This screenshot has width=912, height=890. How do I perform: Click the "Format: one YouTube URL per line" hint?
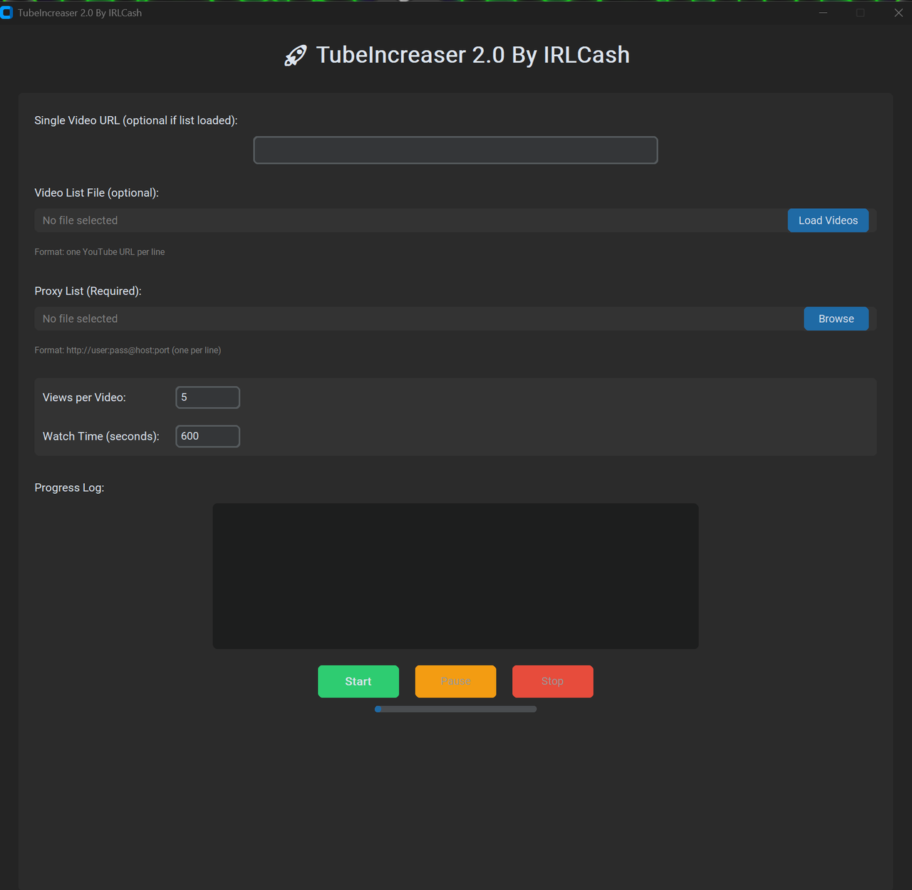coord(100,252)
